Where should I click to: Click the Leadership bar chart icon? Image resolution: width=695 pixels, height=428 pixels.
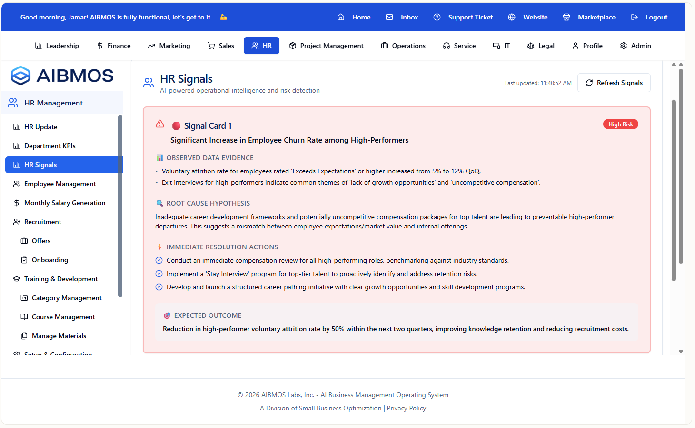pyautogui.click(x=39, y=46)
